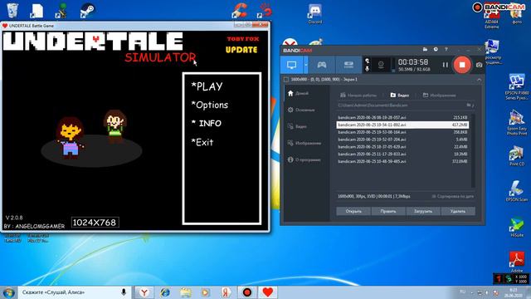Open Yandex Browser from taskbar
531x299 pixels.
pyautogui.click(x=144, y=292)
